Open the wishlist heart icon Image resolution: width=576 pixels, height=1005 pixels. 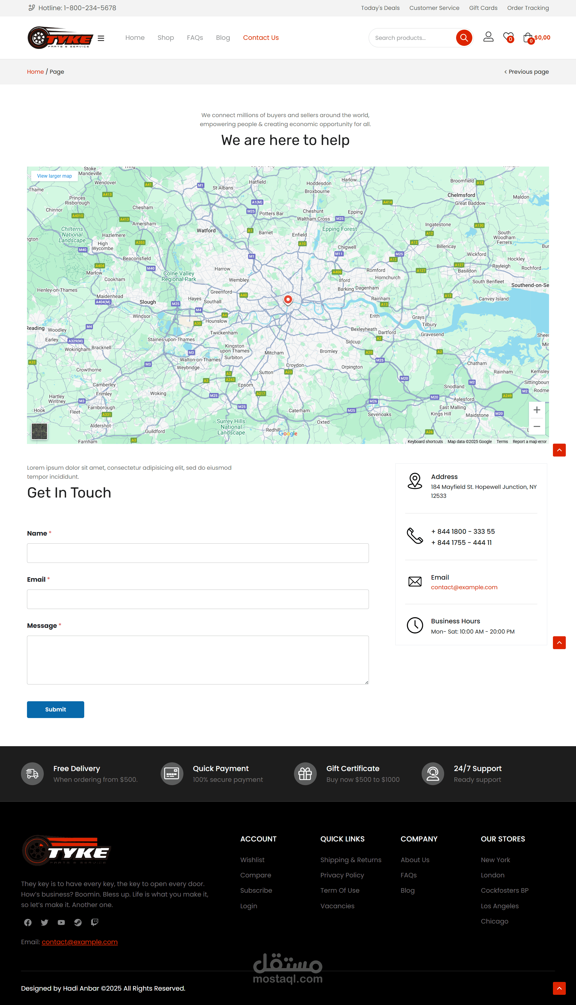coord(508,37)
